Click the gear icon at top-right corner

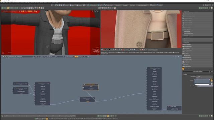[x=212, y=8]
